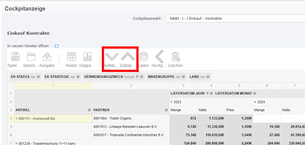Select the Preis value 2,249€ cell

239,142
